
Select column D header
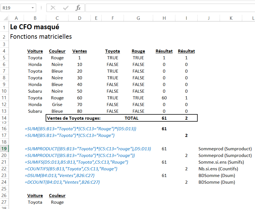pos(80,18)
